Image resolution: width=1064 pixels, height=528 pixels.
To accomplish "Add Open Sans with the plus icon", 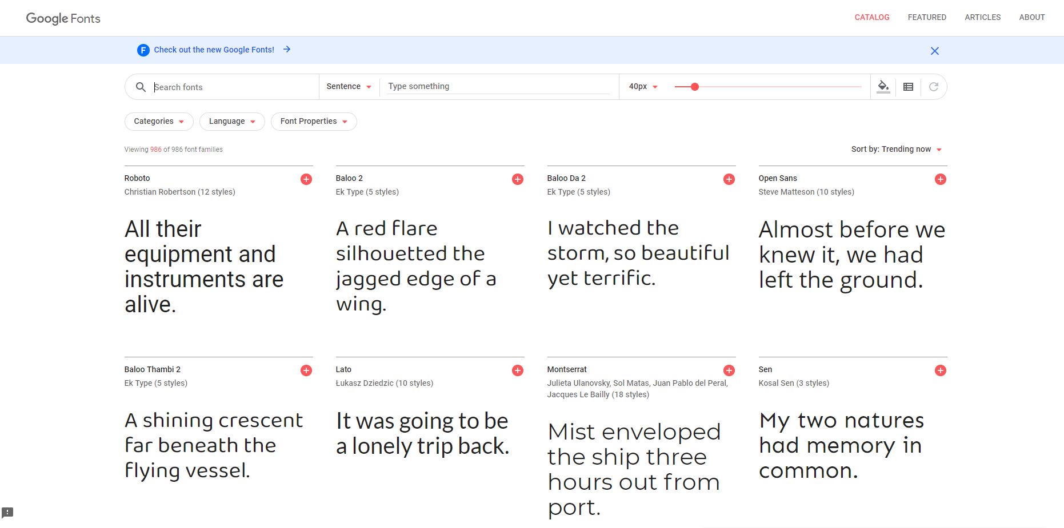I will click(x=941, y=179).
